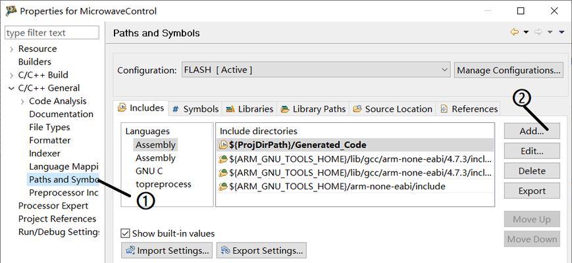Click the Source Location tab folder icon
The width and height of the screenshot is (572, 263).
tap(357, 109)
